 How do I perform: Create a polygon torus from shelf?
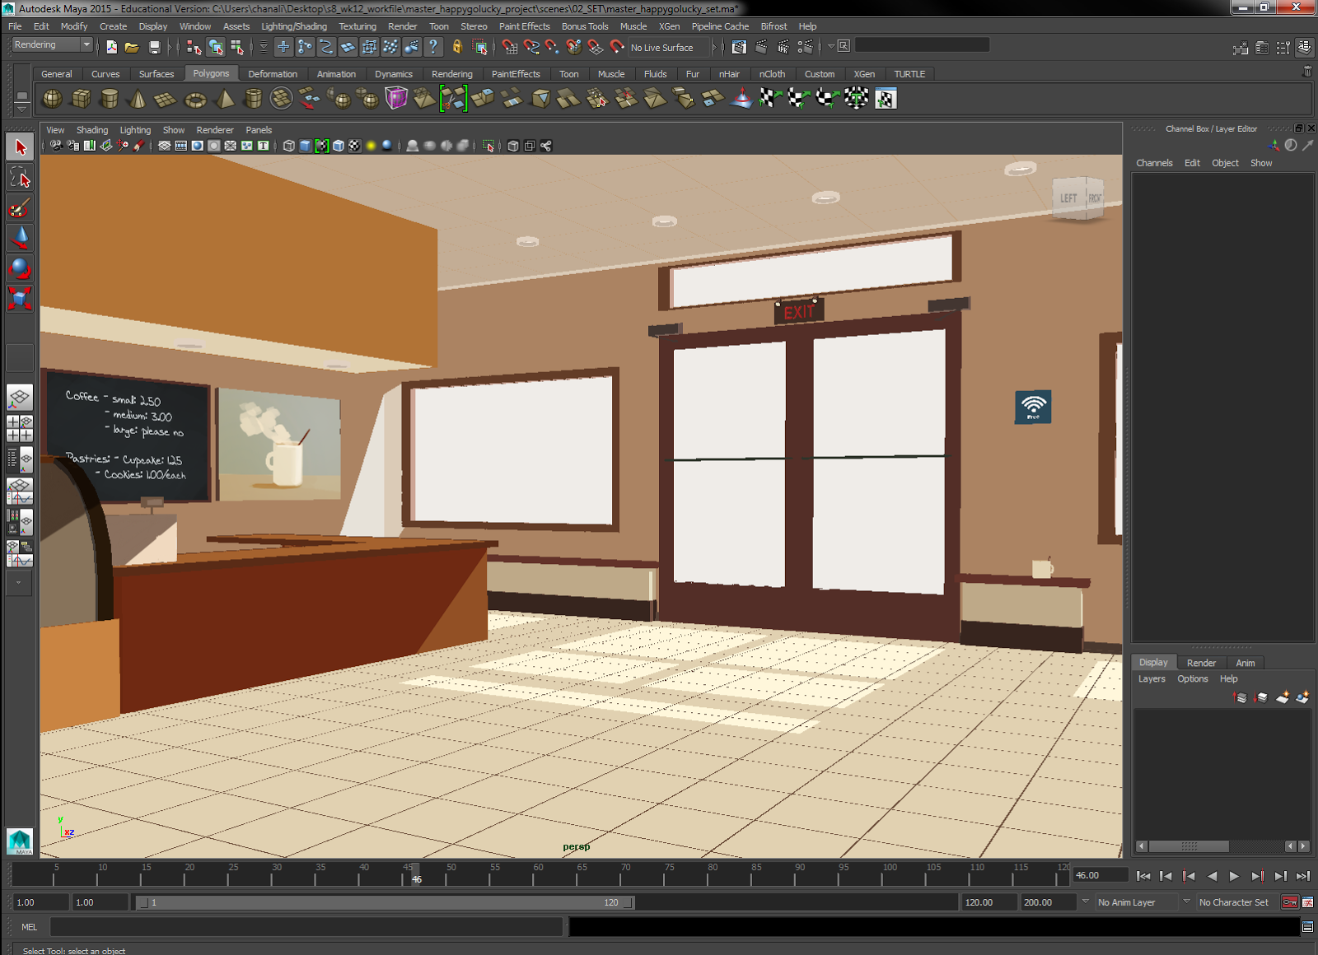click(195, 99)
